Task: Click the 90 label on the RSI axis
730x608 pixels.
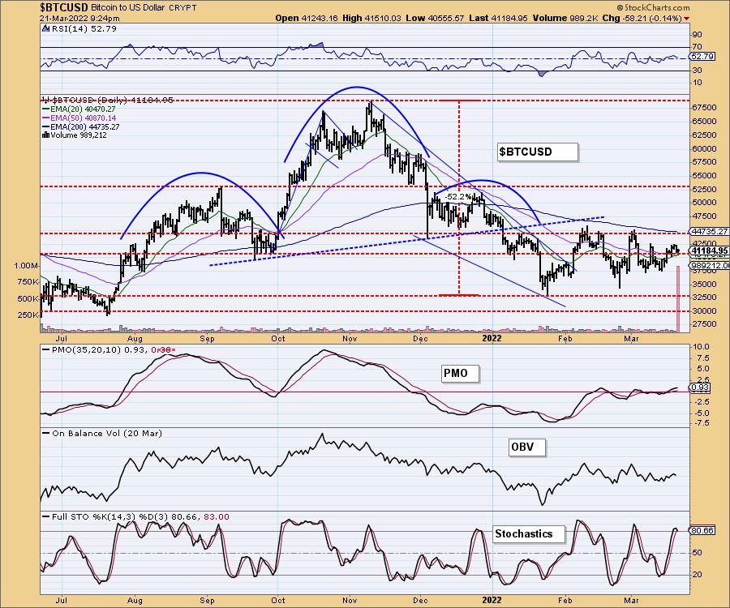Action: (697, 35)
